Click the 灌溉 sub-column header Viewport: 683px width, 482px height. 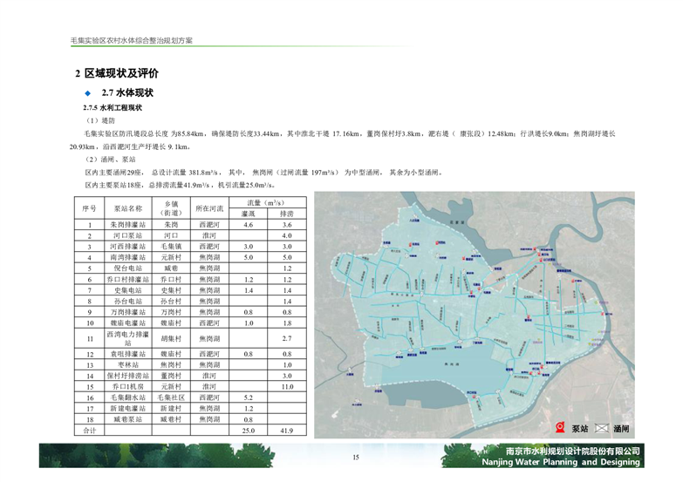[x=249, y=214]
